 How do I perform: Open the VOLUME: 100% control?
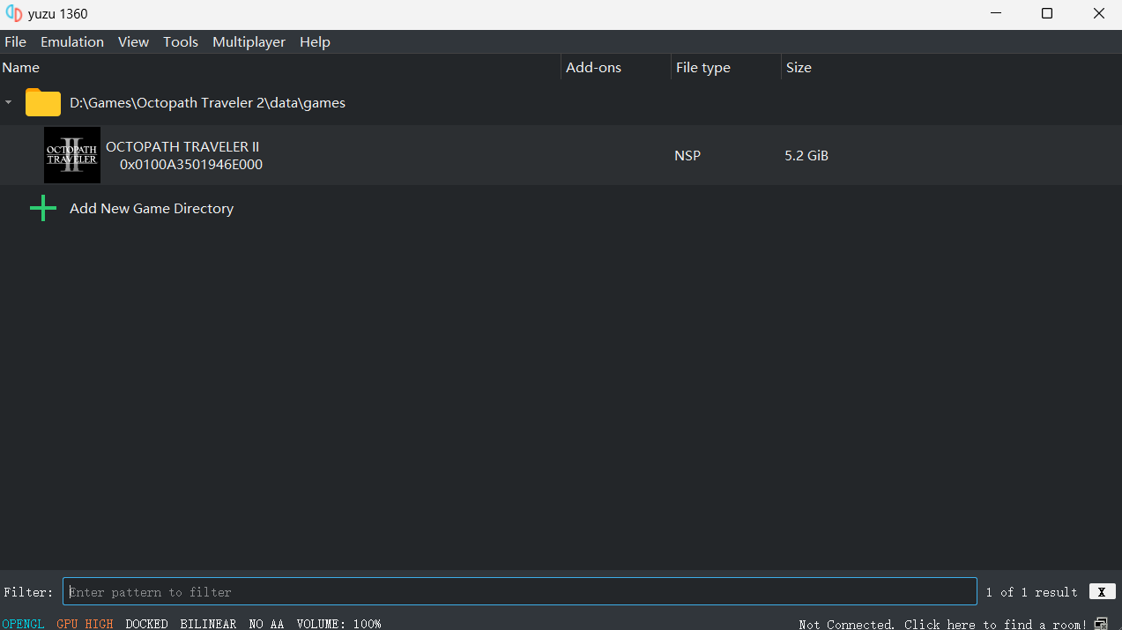coord(338,623)
